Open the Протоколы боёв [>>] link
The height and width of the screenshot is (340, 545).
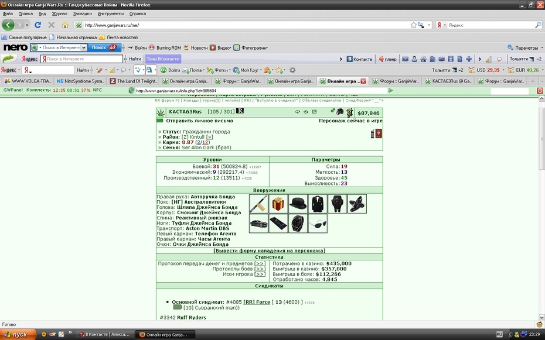point(260,269)
